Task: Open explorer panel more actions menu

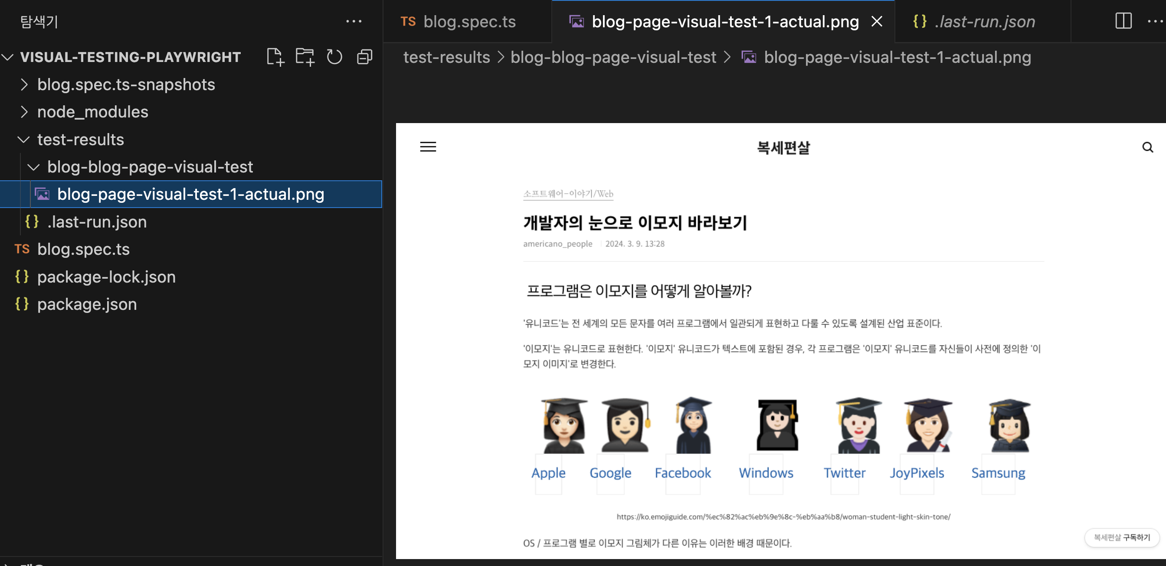Action: coord(354,21)
